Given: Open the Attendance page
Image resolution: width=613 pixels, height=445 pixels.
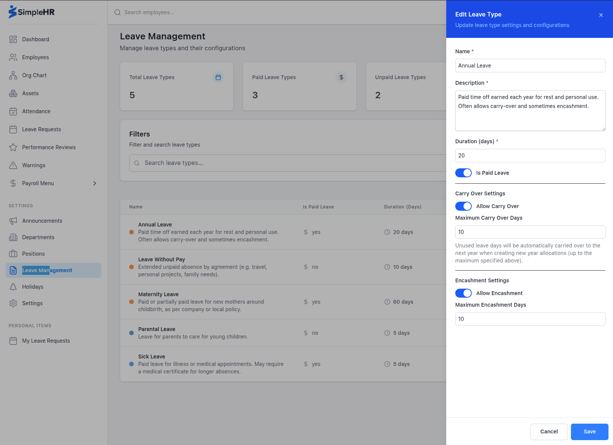Looking at the screenshot, I should 13,111.
